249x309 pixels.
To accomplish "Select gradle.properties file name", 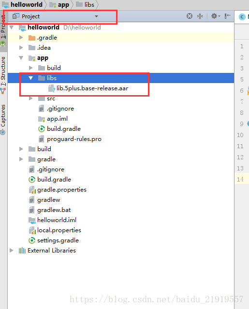I will click(x=62, y=190).
